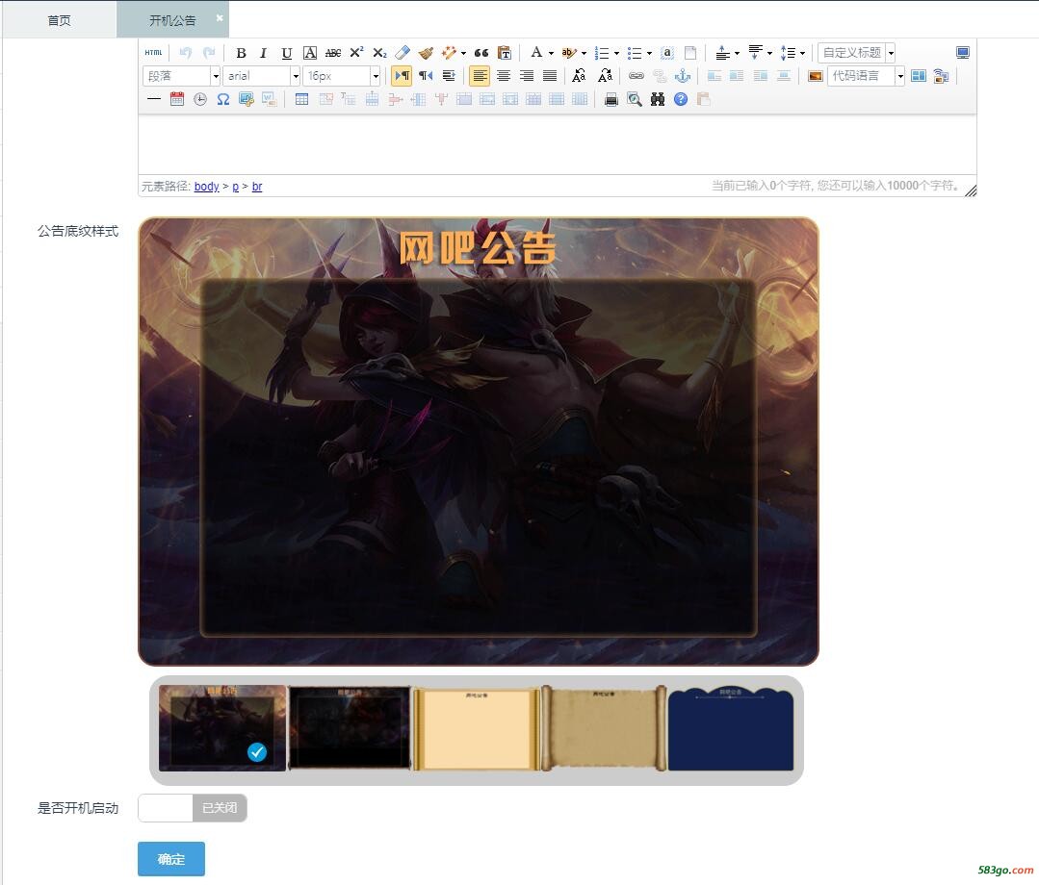Open editor help
This screenshot has width=1039, height=885.
(681, 99)
